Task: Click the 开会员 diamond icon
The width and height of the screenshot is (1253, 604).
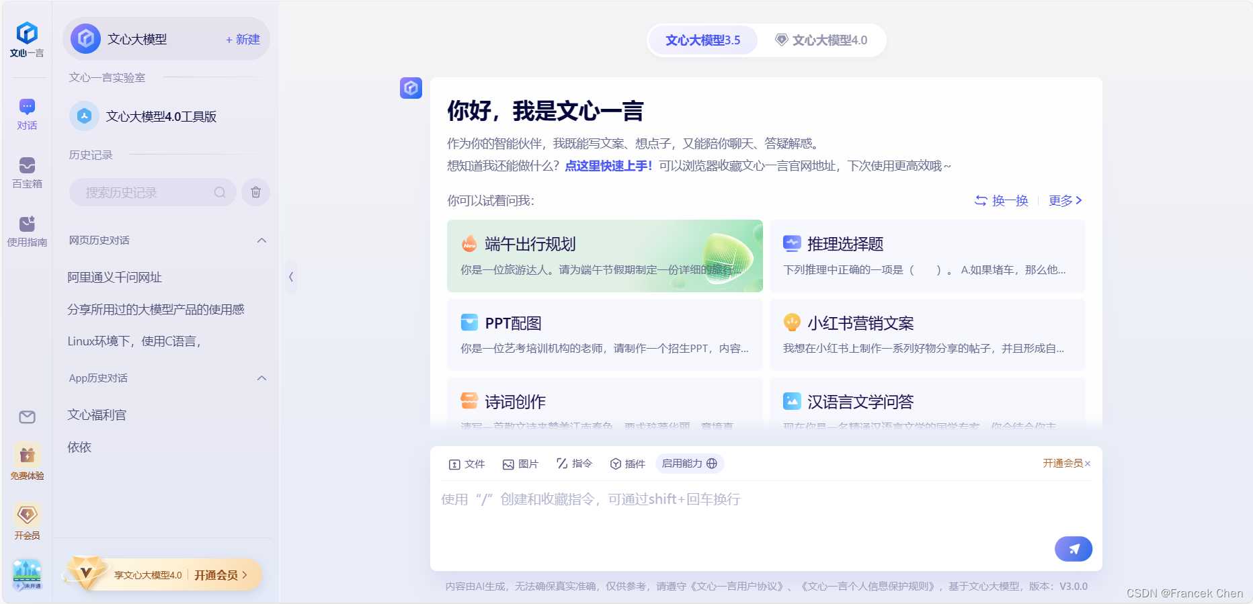Action: [27, 515]
